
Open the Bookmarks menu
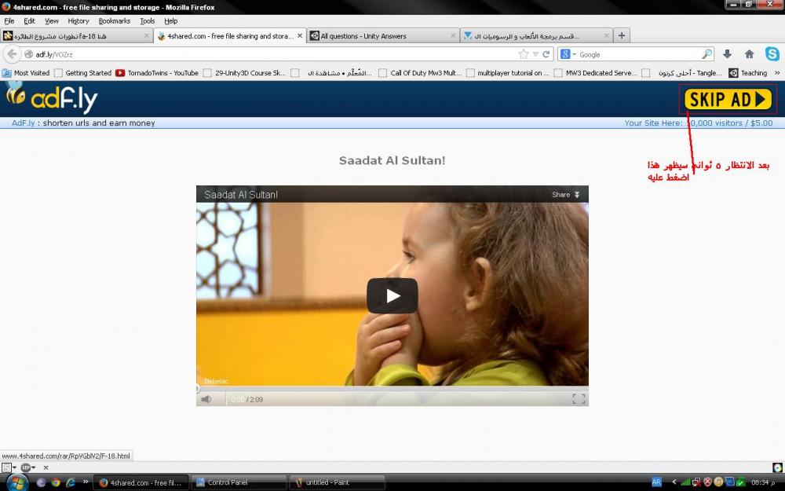coord(114,21)
